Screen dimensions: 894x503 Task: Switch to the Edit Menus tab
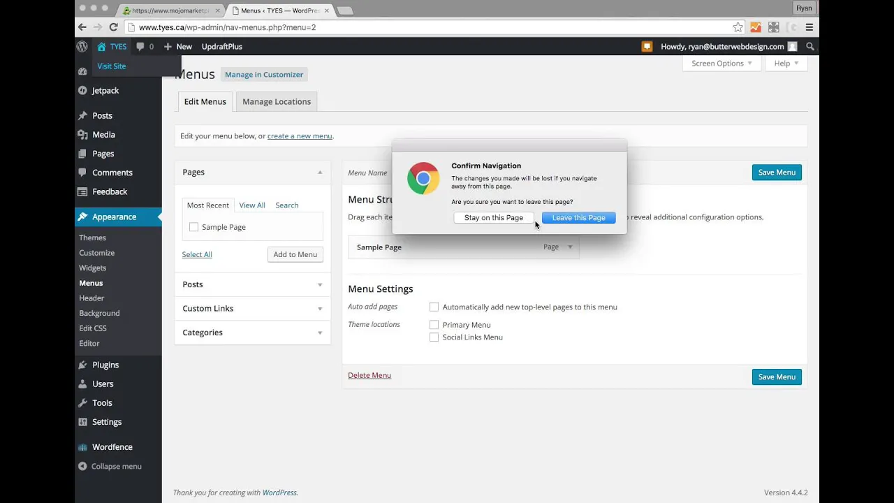(x=205, y=101)
